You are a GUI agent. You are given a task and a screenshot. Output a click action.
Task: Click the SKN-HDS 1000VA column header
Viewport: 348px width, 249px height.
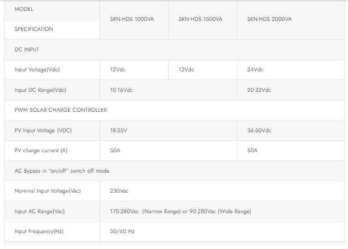pyautogui.click(x=132, y=19)
